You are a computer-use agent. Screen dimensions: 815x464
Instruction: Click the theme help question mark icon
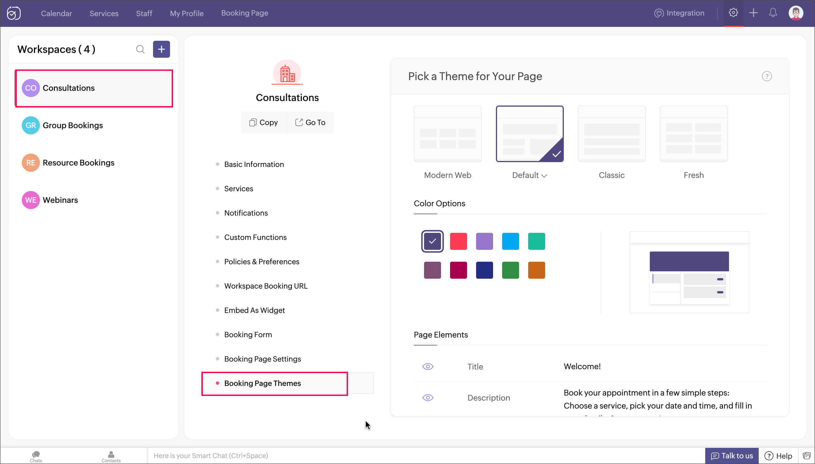click(x=767, y=76)
